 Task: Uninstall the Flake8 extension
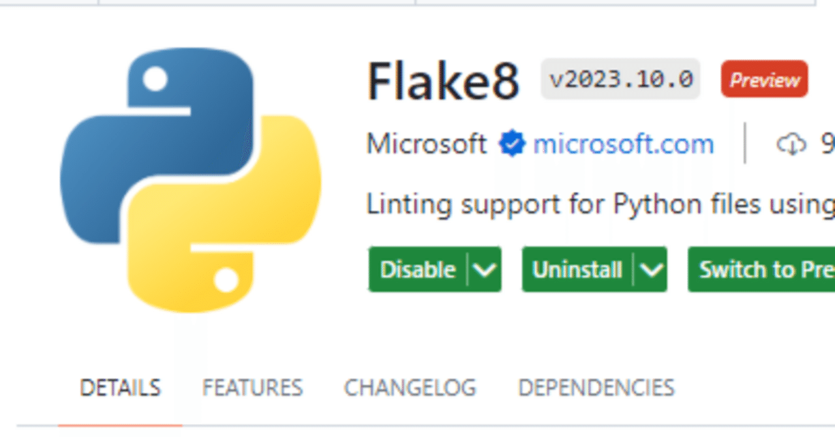577,269
